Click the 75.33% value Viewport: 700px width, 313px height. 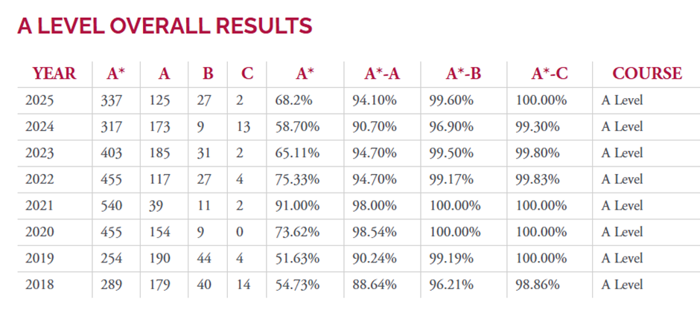click(297, 179)
